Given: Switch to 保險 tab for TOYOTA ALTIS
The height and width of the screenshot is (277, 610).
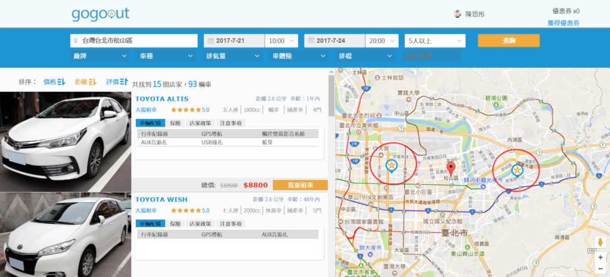Looking at the screenshot, I should pos(176,123).
